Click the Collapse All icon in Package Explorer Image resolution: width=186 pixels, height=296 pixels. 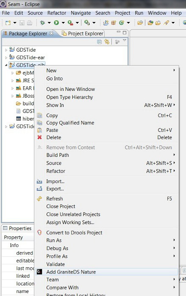[99, 42]
